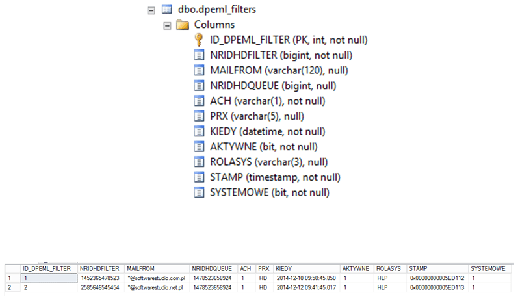Click the column icon next to SYSTEMOWE
Image resolution: width=518 pixels, height=299 pixels.
[199, 192]
